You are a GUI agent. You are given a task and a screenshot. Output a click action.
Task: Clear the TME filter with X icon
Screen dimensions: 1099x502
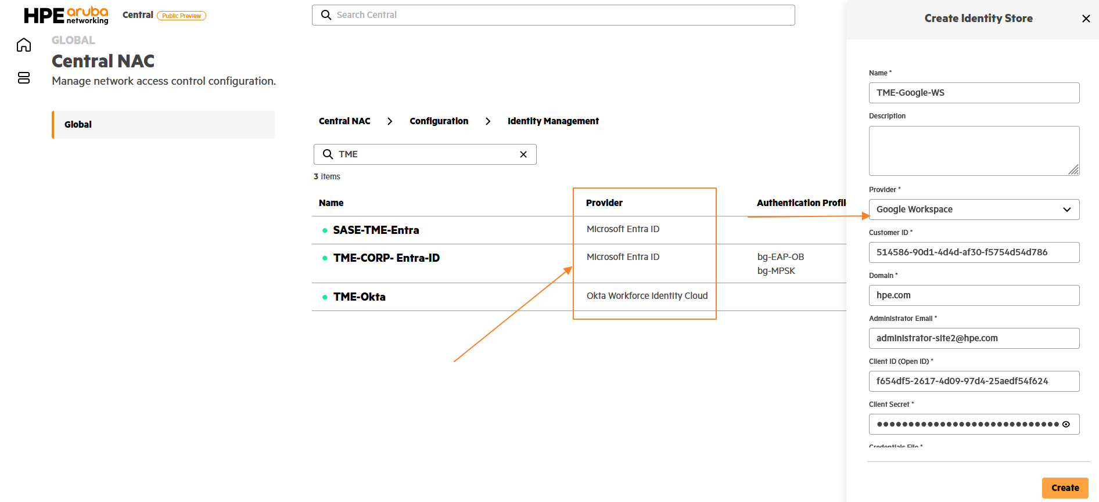[523, 154]
